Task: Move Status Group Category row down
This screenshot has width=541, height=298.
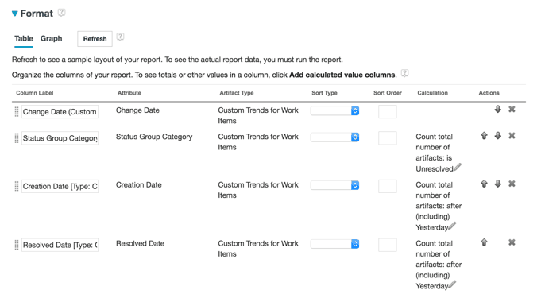Action: (x=497, y=136)
